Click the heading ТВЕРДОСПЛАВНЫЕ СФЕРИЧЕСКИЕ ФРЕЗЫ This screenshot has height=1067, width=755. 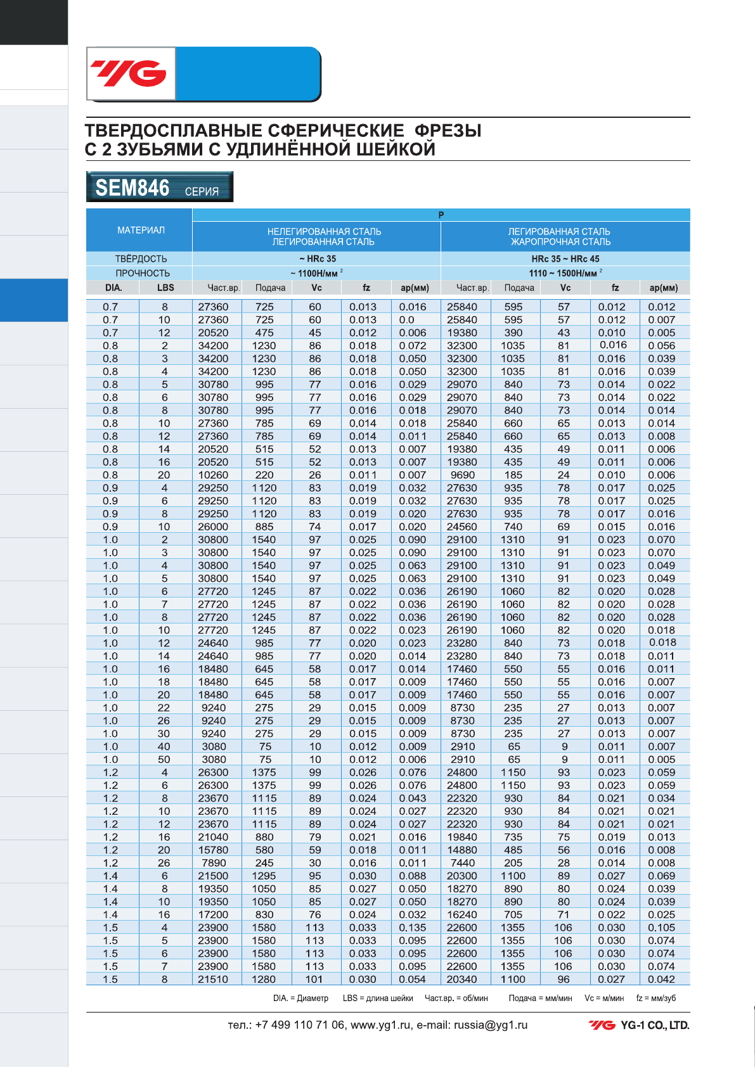(x=283, y=131)
